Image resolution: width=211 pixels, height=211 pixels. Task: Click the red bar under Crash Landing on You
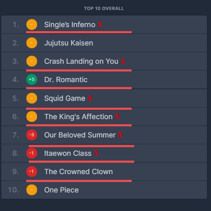79,70
